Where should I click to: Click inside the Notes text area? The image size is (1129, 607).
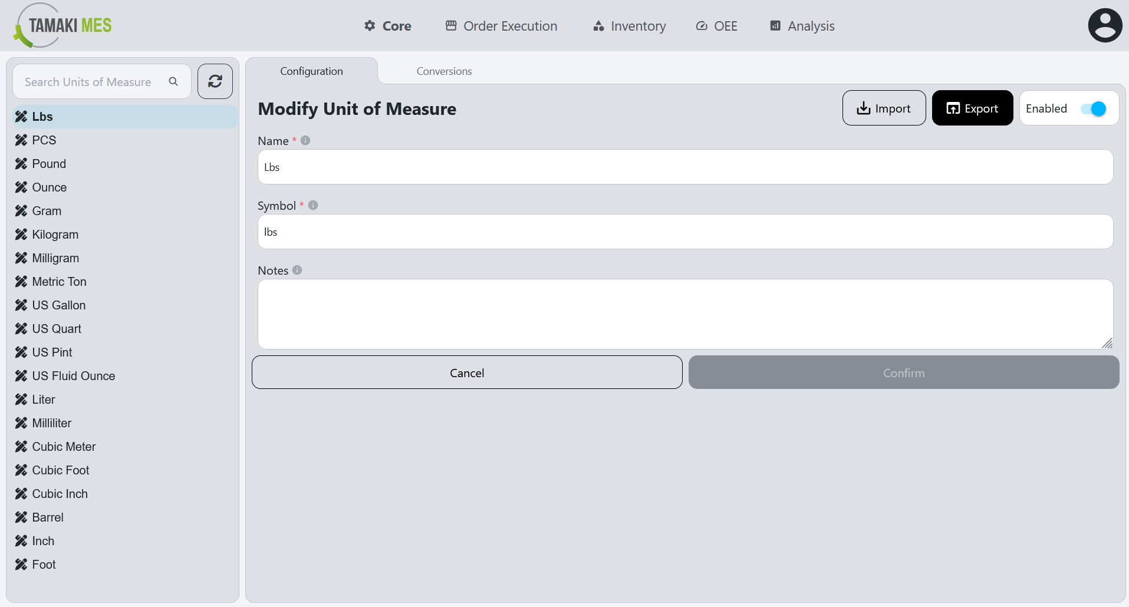684,314
